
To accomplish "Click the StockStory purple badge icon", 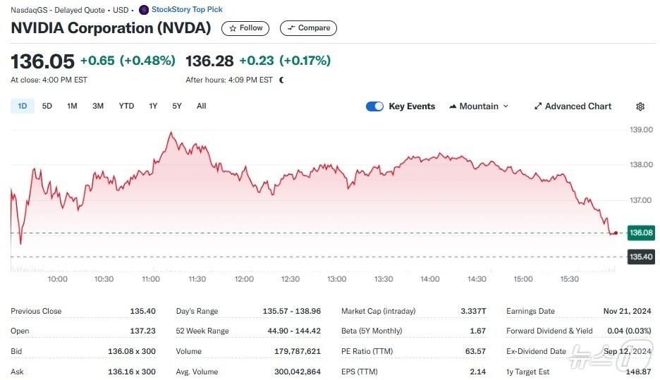I will (x=144, y=10).
